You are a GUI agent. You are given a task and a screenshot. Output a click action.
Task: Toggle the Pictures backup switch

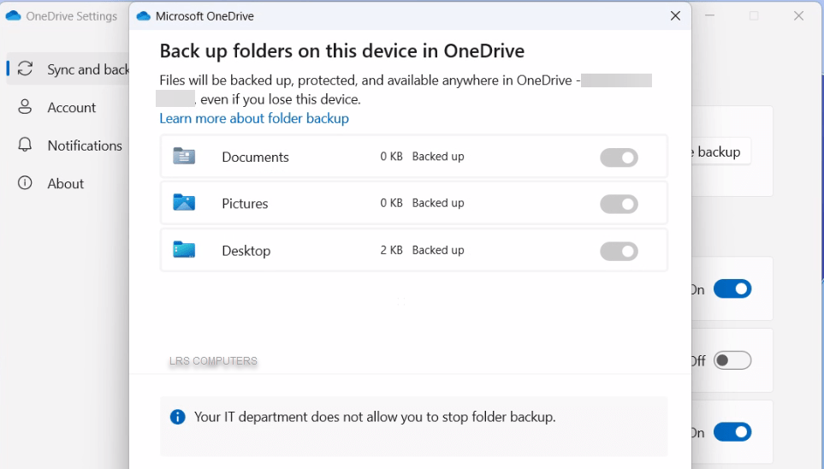tap(619, 204)
